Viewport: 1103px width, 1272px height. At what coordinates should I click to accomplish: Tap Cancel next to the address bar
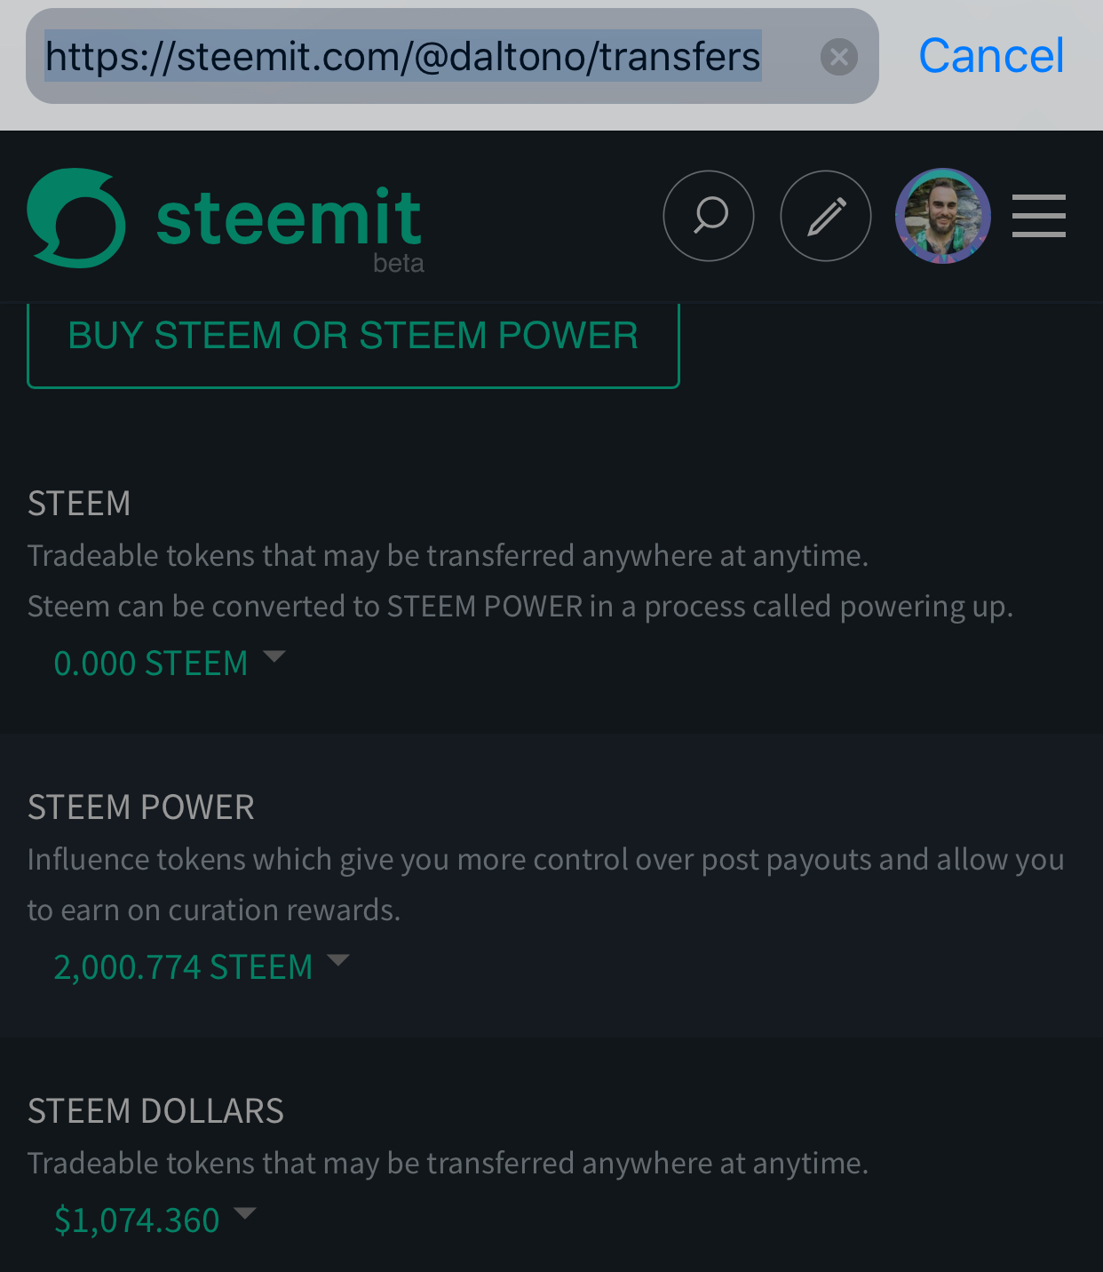(991, 57)
